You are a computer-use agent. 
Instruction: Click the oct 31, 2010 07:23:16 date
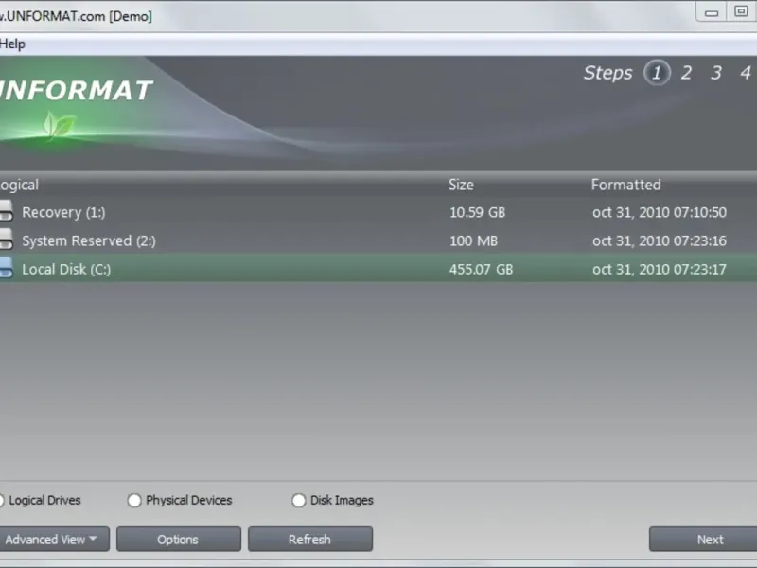pyautogui.click(x=659, y=241)
